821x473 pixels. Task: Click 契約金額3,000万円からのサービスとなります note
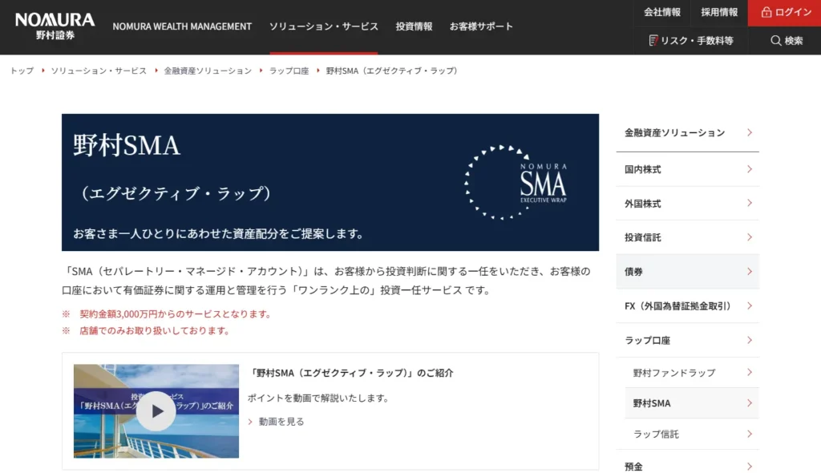[175, 313]
